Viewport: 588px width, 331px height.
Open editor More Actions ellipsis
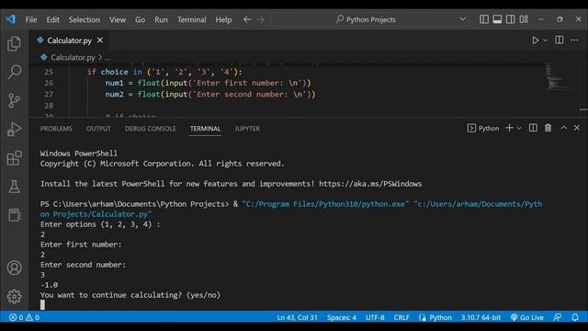(x=574, y=40)
